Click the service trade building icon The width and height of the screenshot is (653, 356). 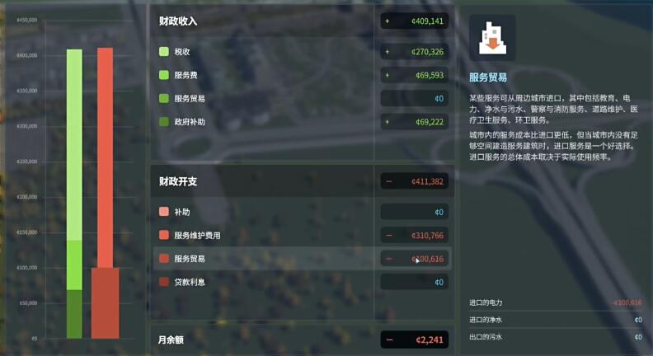pos(492,38)
